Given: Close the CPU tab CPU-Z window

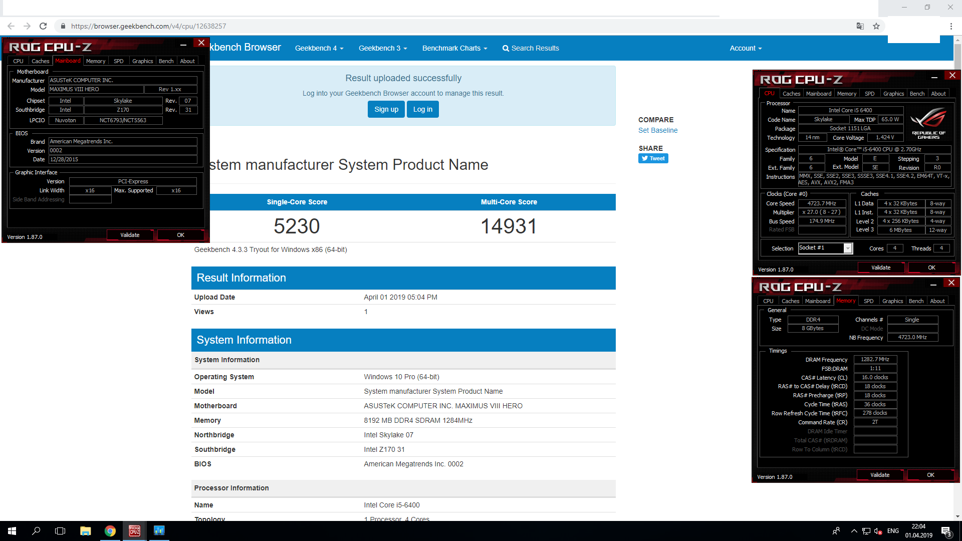Looking at the screenshot, I should 952,76.
